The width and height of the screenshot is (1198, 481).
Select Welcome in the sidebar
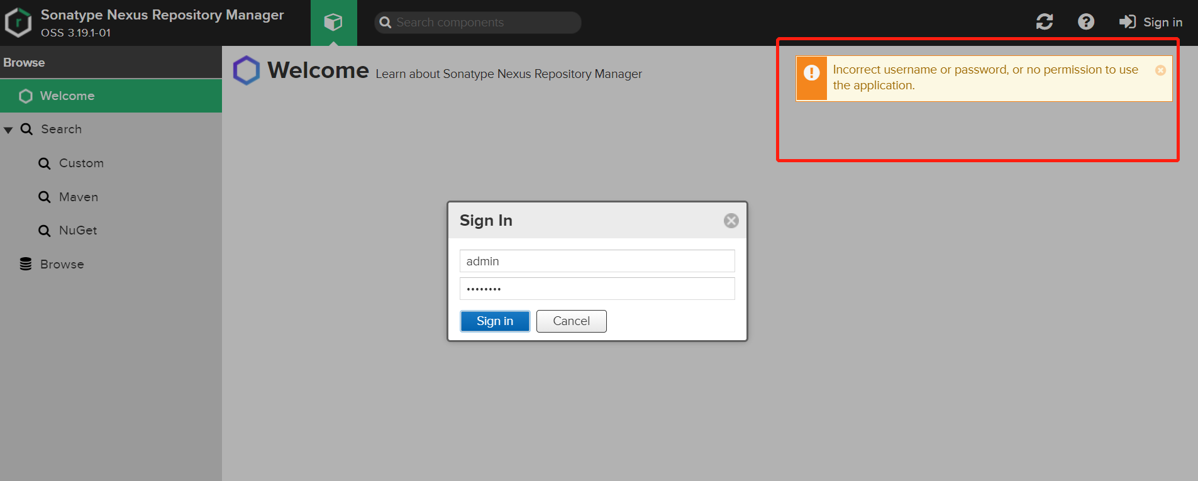click(x=111, y=96)
